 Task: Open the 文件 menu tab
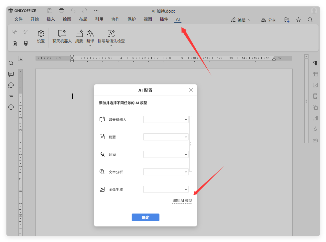18,19
